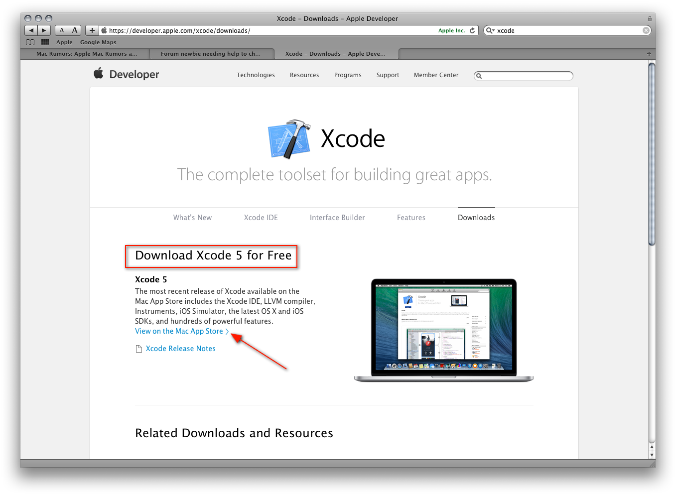Open the Xcode Release Notes link
The width and height of the screenshot is (676, 495).
coord(180,349)
